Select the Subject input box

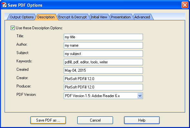point(103,54)
